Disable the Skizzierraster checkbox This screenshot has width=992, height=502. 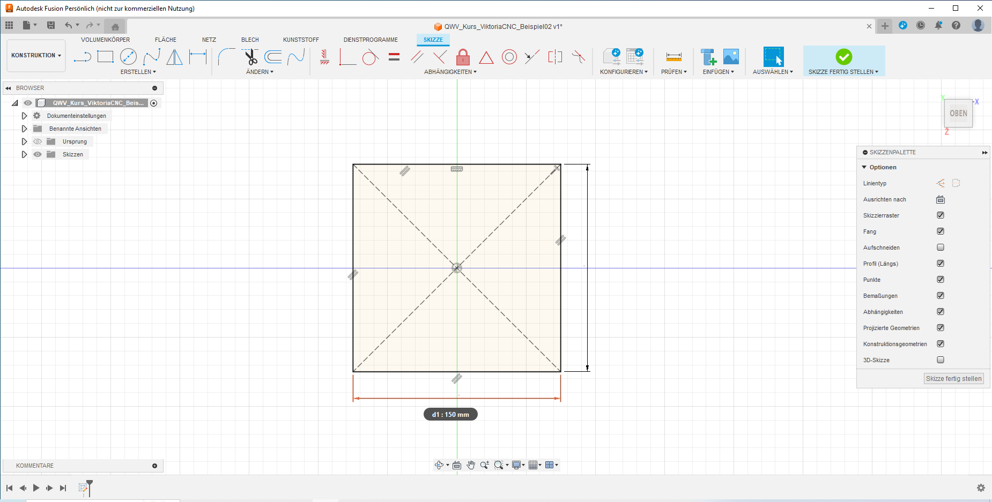tap(941, 215)
